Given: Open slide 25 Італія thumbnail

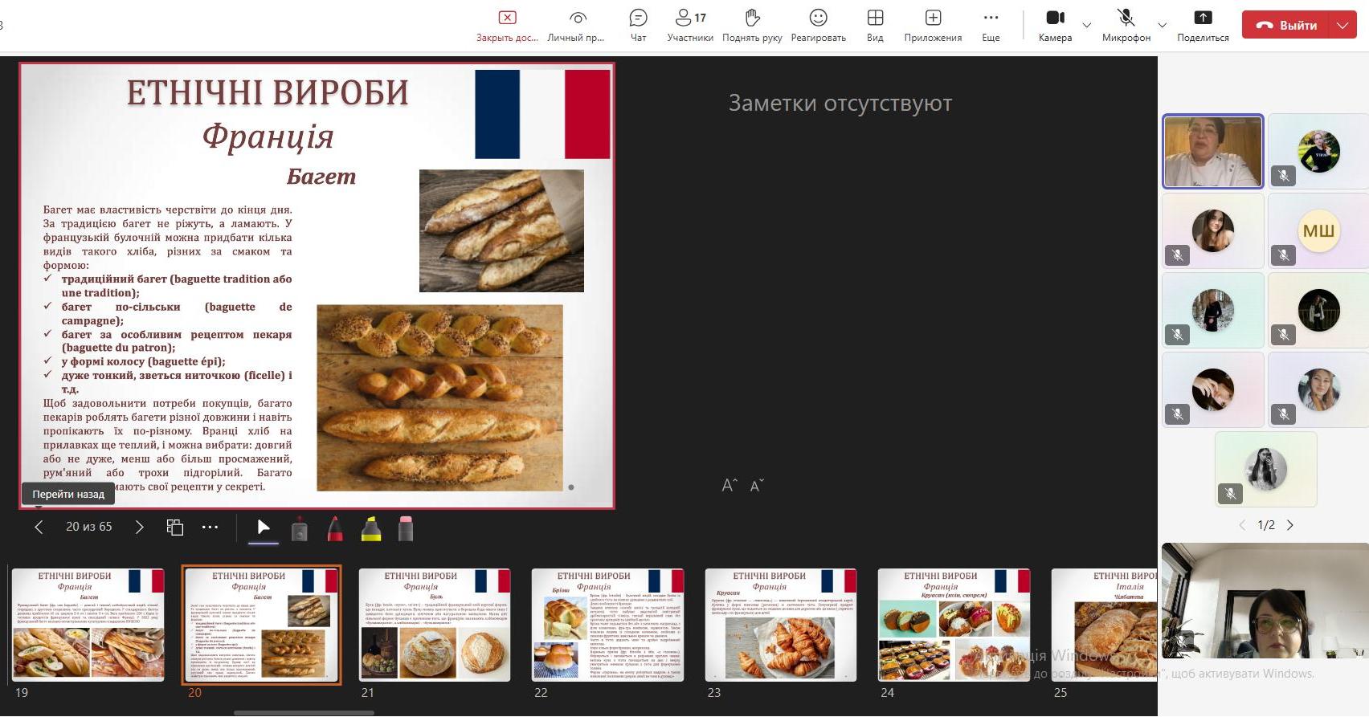Looking at the screenshot, I should 1105,625.
